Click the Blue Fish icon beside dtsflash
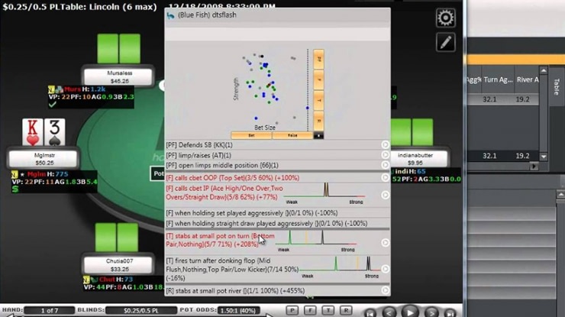Screen dimensions: 565x317 (x=170, y=15)
